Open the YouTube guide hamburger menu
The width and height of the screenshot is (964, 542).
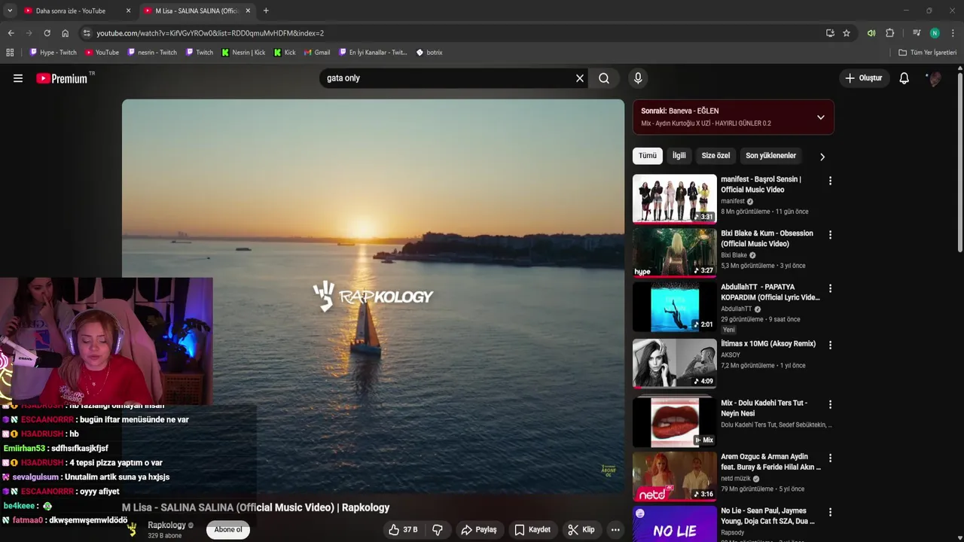pos(18,78)
